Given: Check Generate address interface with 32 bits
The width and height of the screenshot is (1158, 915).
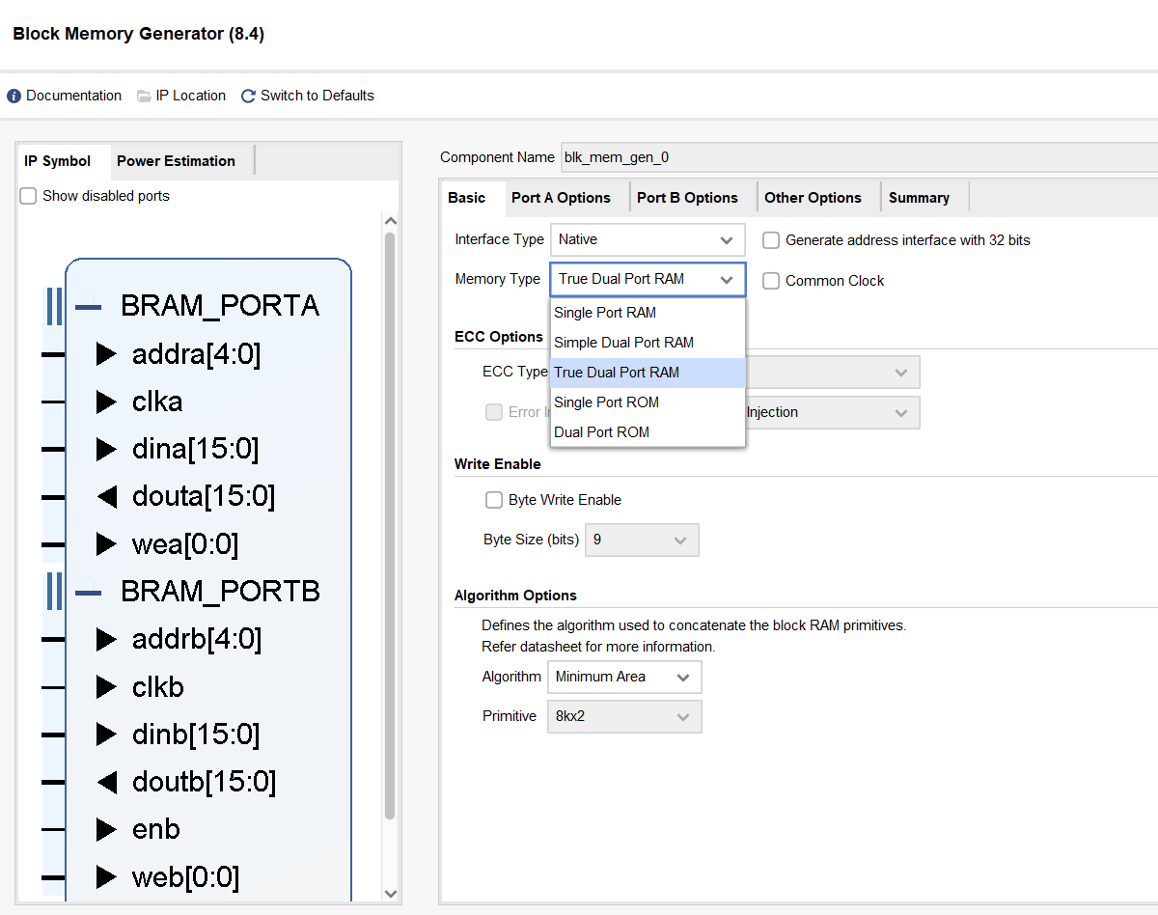Looking at the screenshot, I should point(771,240).
